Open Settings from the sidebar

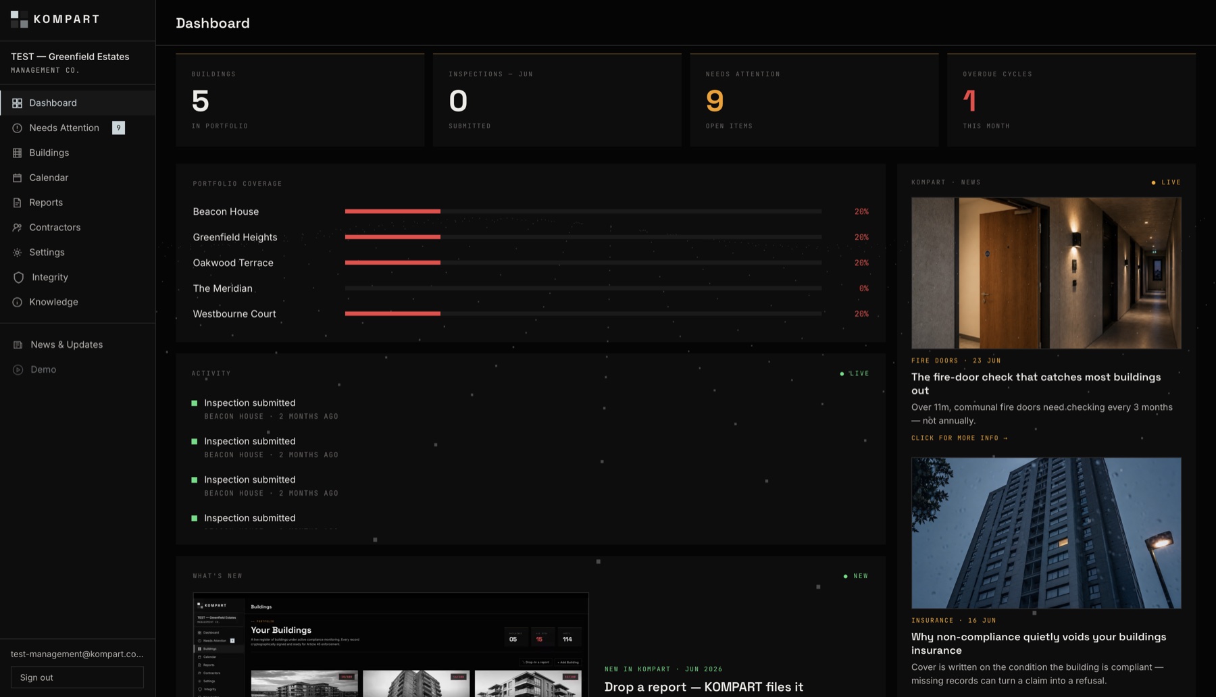coord(78,253)
